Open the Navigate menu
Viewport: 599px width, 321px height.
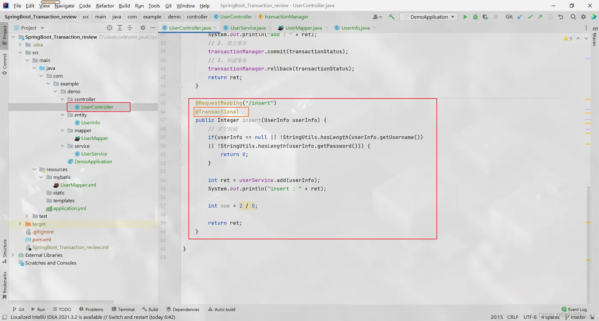[64, 6]
